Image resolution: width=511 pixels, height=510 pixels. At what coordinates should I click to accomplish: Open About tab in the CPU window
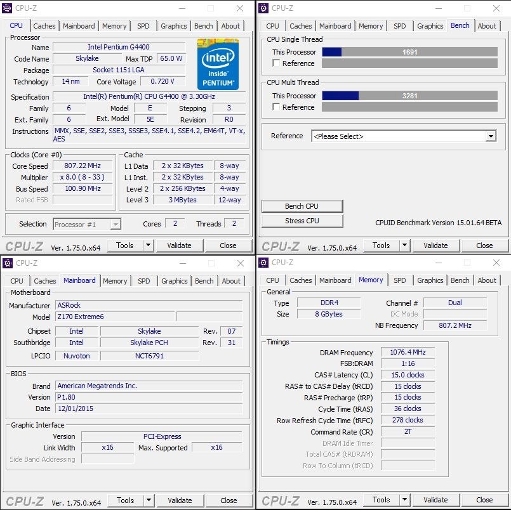(x=230, y=26)
